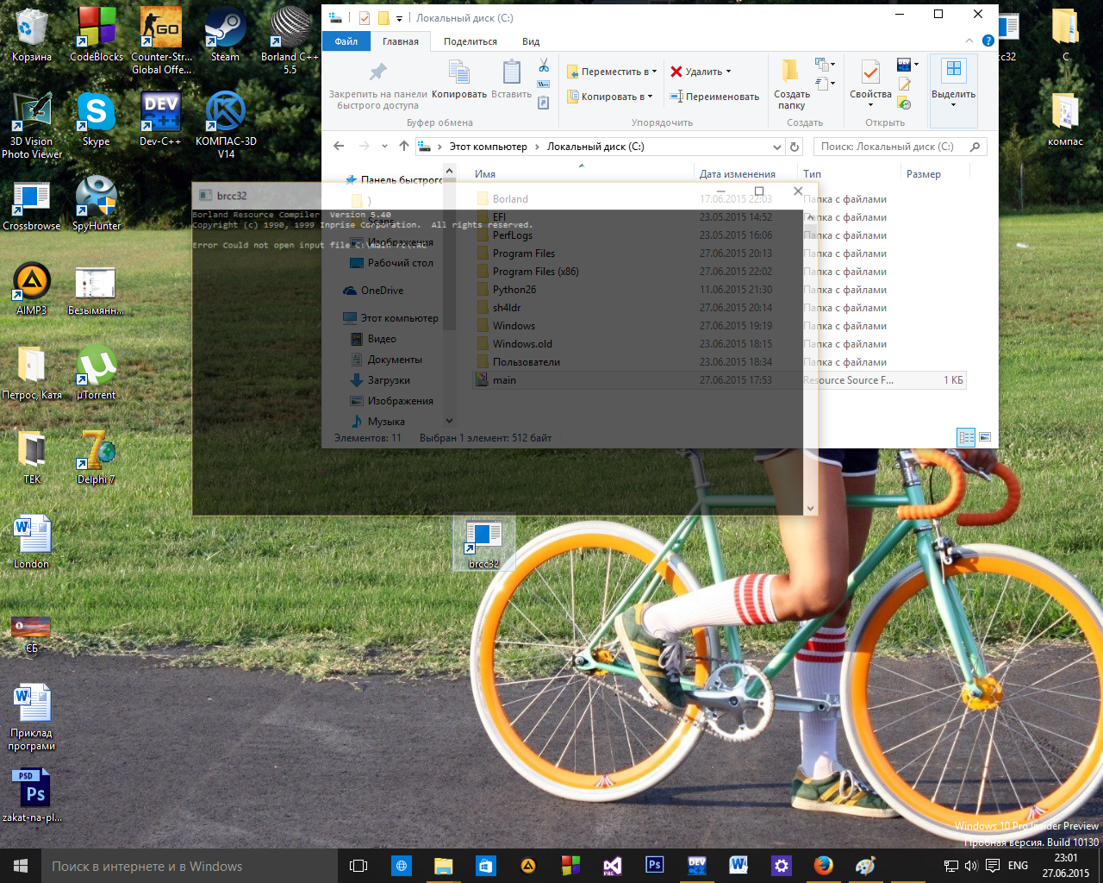Image resolution: width=1103 pixels, height=883 pixels.
Task: Click the Copy path icon in clipboard group
Action: [x=544, y=85]
